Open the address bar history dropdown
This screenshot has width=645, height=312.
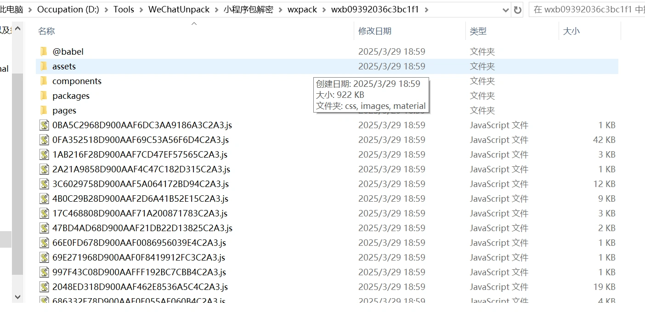(x=506, y=10)
